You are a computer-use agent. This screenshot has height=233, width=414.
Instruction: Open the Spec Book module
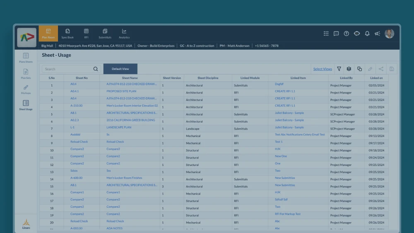(x=67, y=34)
